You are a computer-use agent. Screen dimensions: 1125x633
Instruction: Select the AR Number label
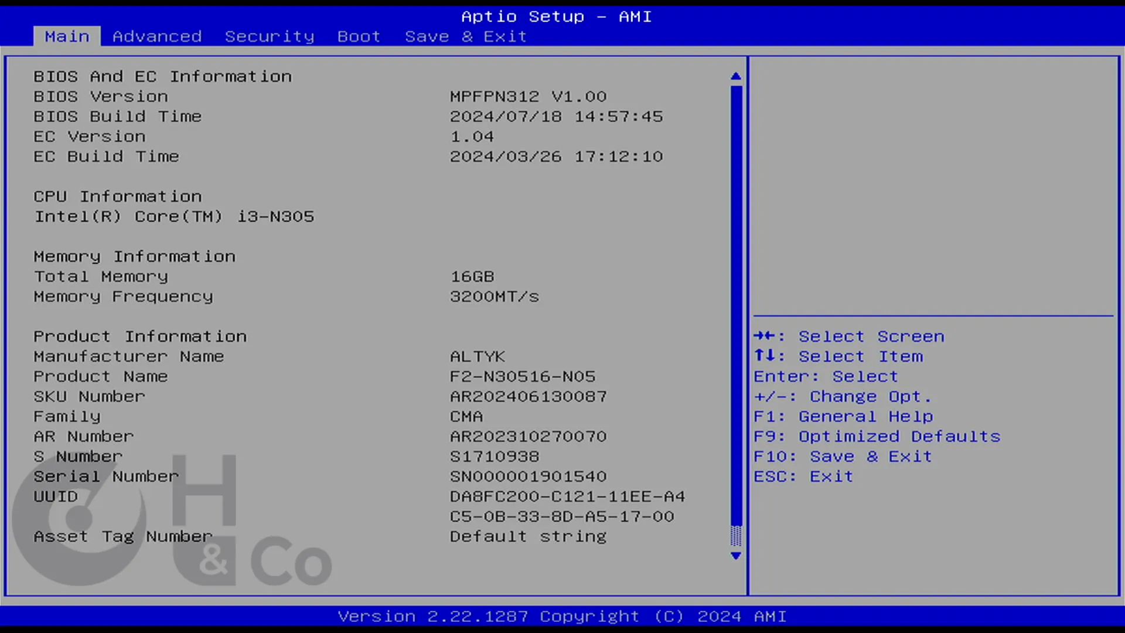click(x=84, y=436)
